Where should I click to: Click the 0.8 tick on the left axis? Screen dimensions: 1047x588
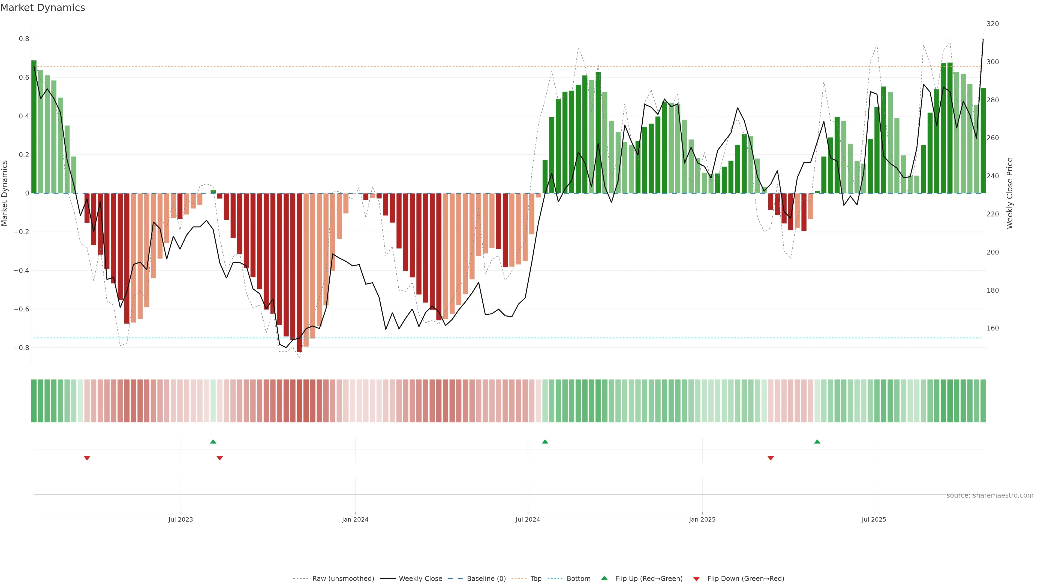point(24,39)
